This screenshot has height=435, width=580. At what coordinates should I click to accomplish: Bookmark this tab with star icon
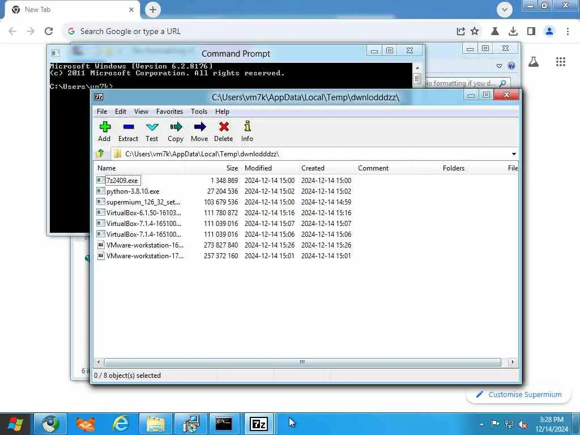pyautogui.click(x=475, y=32)
